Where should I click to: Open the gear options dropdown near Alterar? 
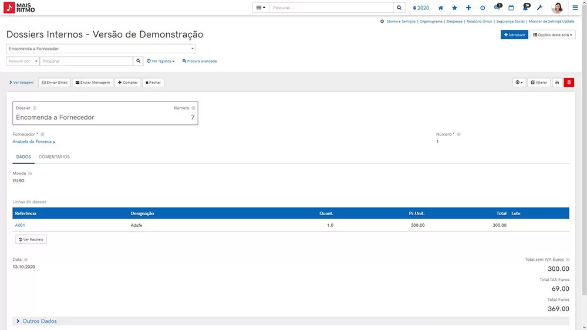click(519, 82)
